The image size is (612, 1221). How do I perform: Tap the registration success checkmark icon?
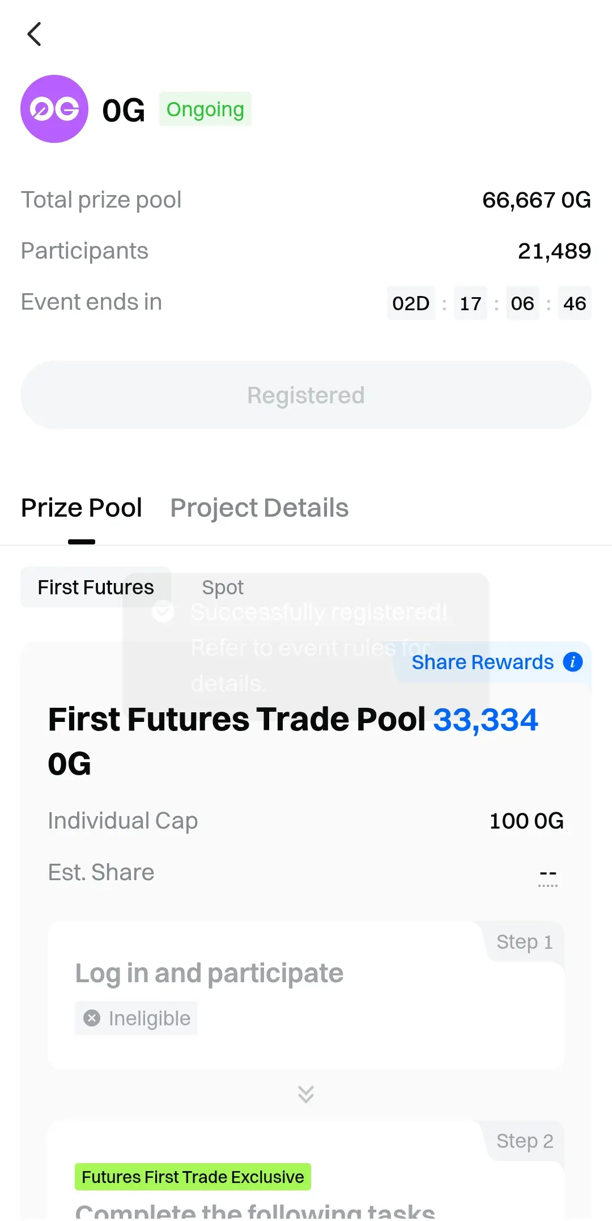[x=163, y=611]
